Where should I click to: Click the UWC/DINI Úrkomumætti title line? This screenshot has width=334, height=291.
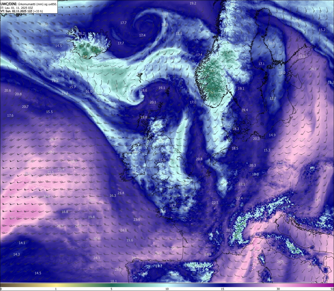[x=28, y=4]
